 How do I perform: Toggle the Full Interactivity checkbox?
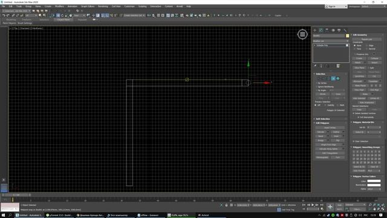coord(359,117)
